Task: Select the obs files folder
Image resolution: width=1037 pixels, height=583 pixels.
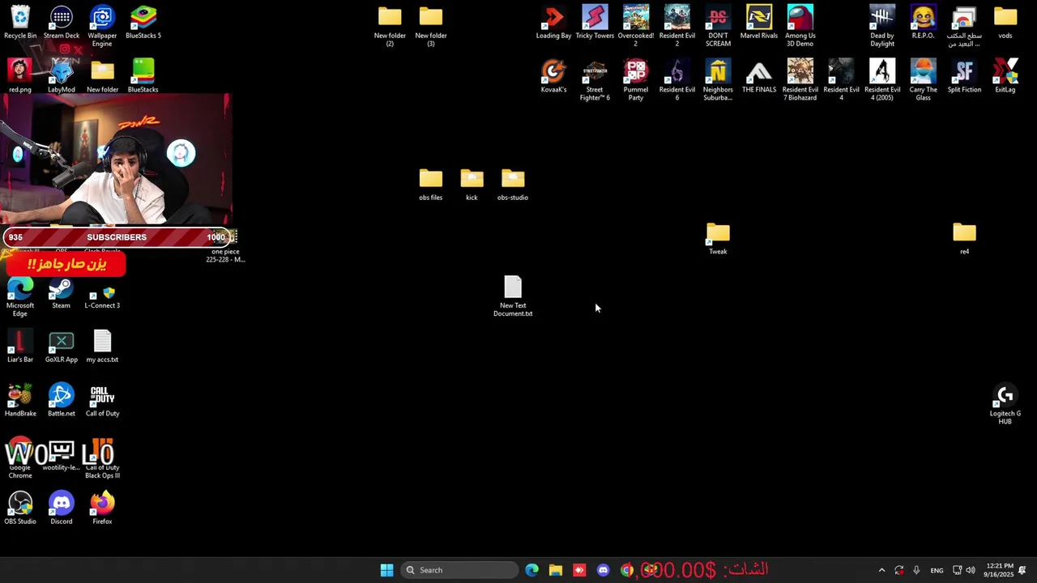Action: (x=431, y=184)
